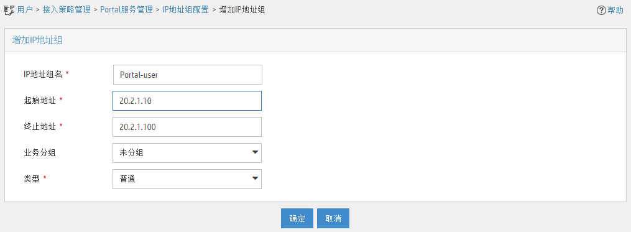The width and height of the screenshot is (631, 232).
Task: Return to IP地址组配置 page
Action: [x=185, y=10]
